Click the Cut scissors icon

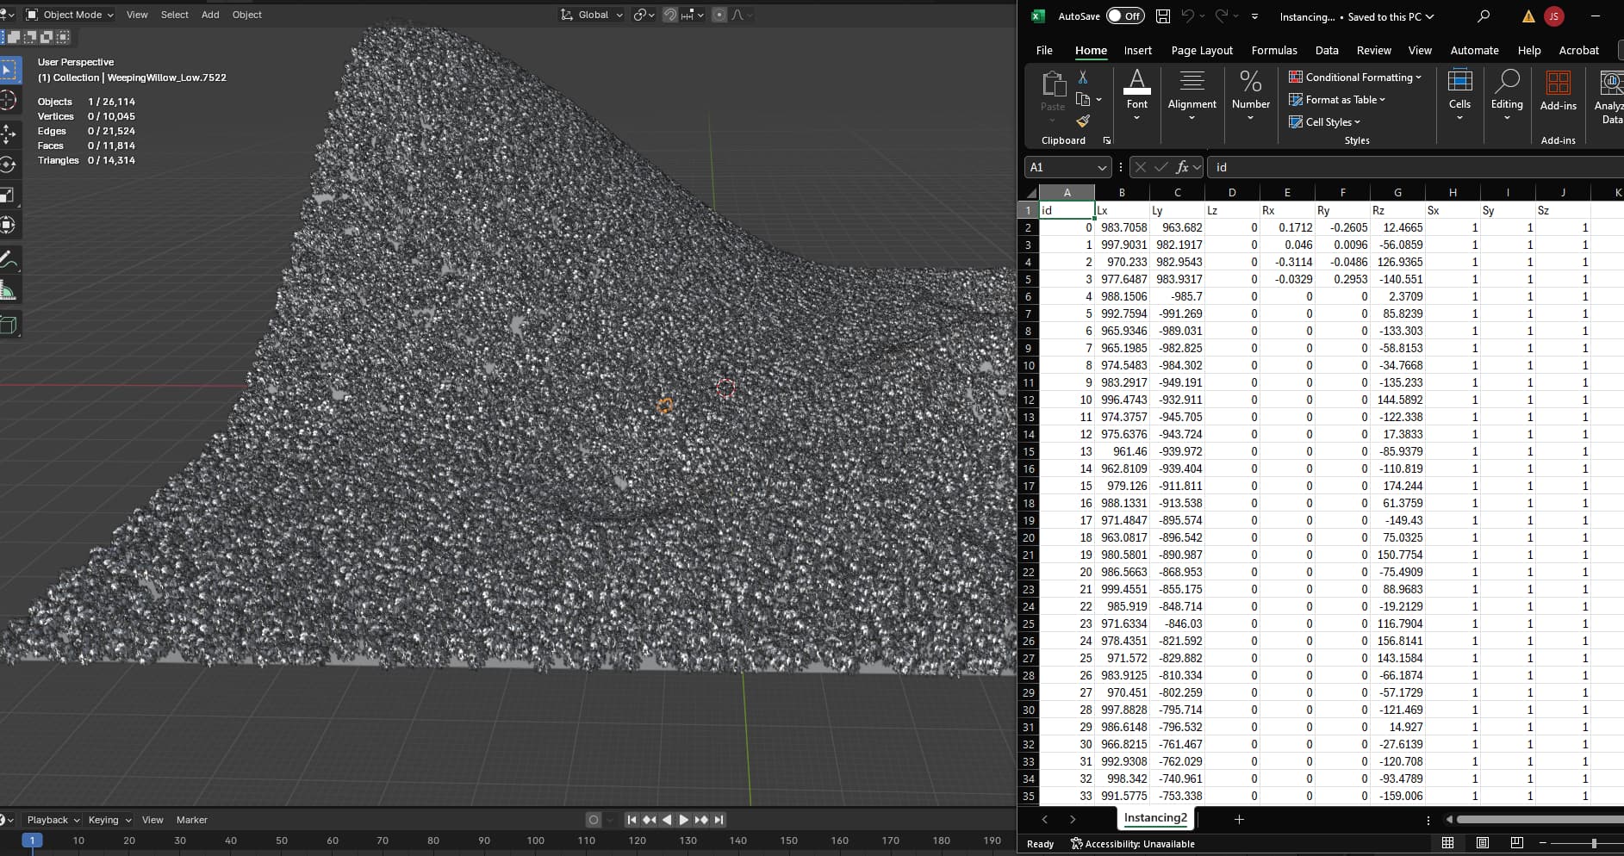tap(1083, 78)
